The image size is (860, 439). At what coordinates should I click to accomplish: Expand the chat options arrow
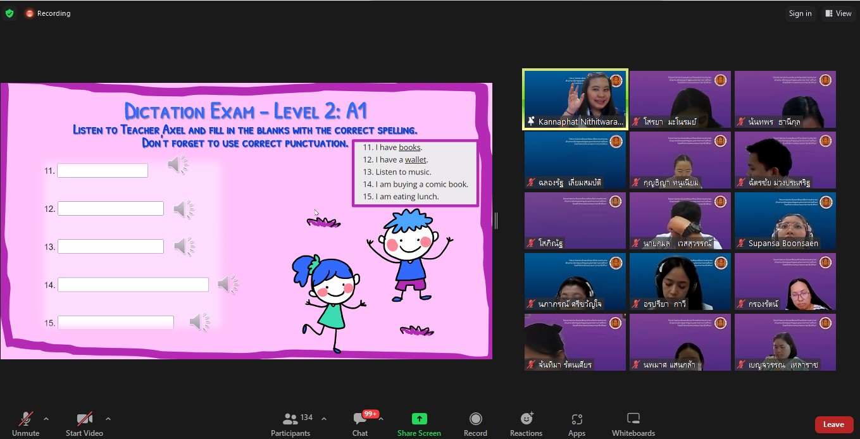pos(381,419)
